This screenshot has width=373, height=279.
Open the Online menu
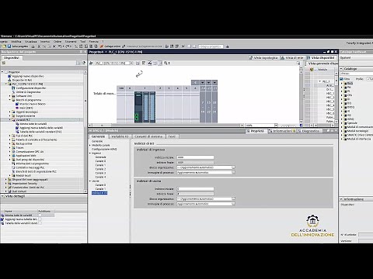(x=58, y=41)
